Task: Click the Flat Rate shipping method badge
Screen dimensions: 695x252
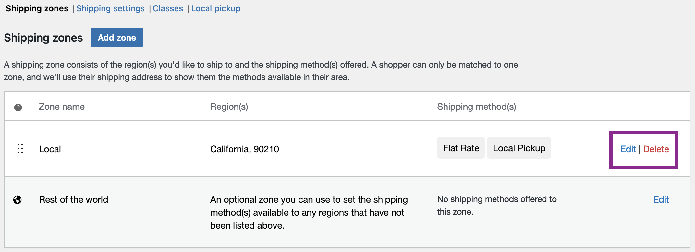Action: 461,148
